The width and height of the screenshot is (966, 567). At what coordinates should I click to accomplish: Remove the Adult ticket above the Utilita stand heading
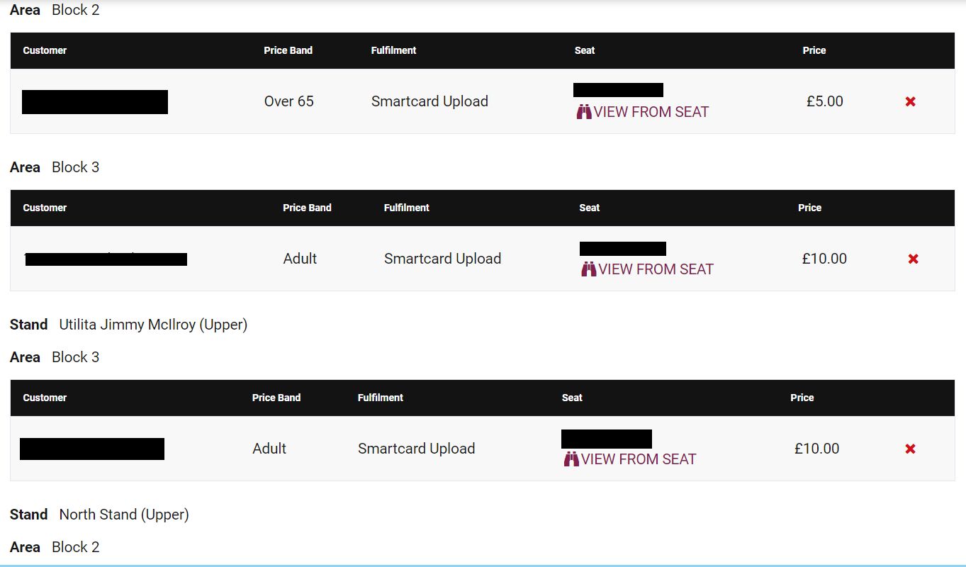pyautogui.click(x=914, y=259)
